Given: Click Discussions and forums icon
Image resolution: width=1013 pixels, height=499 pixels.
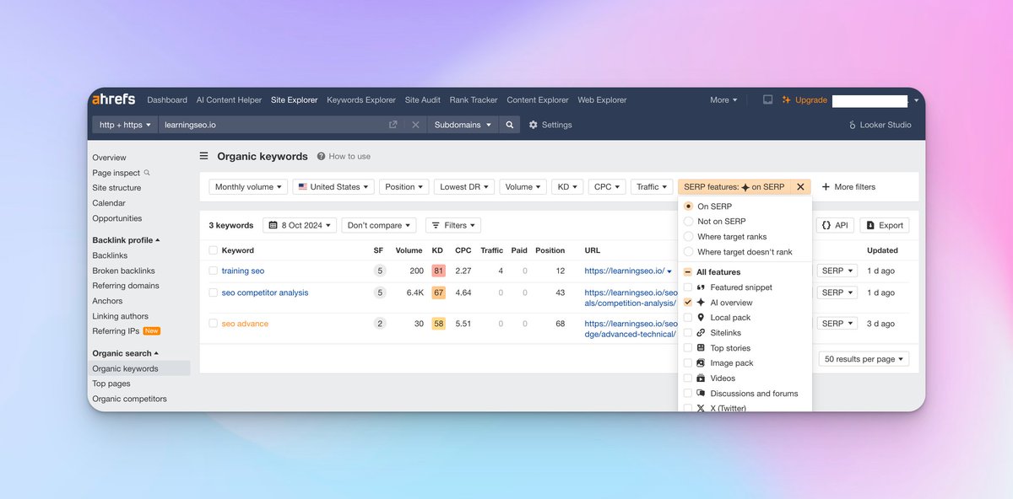Looking at the screenshot, I should click(x=701, y=394).
